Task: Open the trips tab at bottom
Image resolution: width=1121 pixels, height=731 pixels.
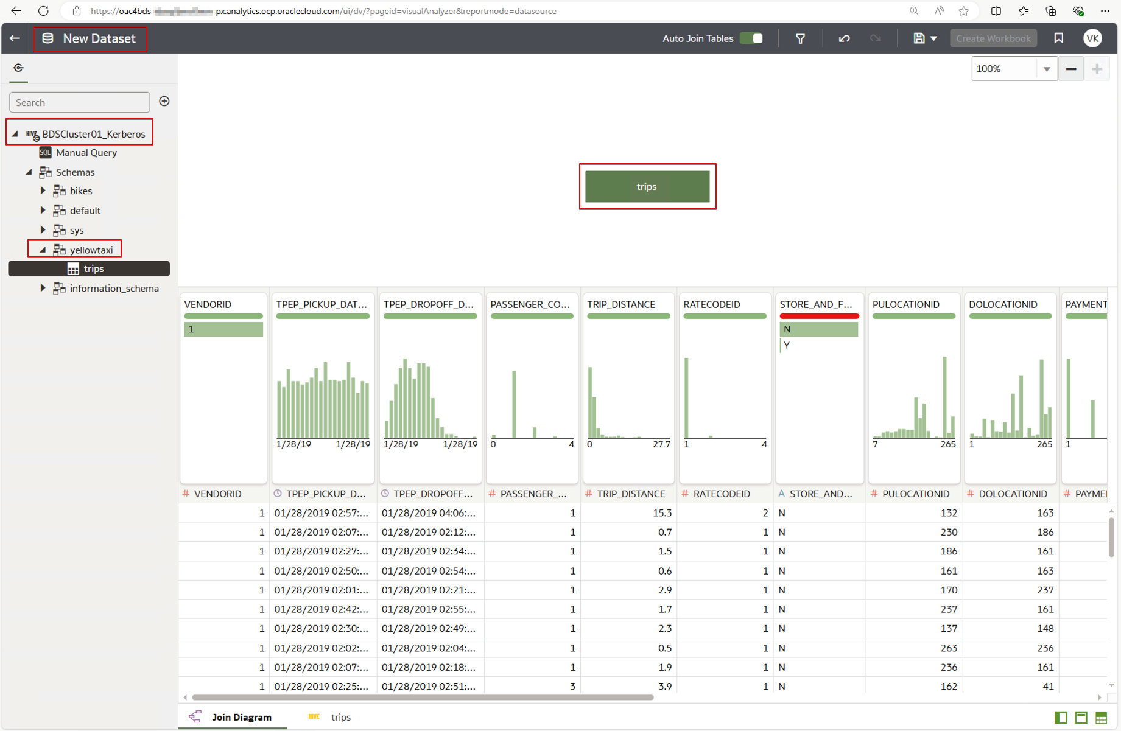Action: click(x=340, y=717)
